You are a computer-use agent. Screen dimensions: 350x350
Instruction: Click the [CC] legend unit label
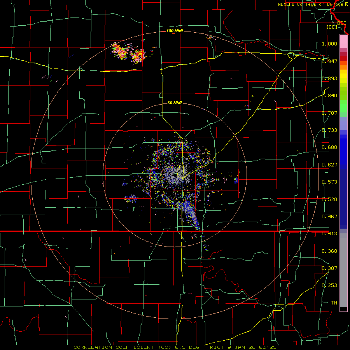[x=332, y=27]
